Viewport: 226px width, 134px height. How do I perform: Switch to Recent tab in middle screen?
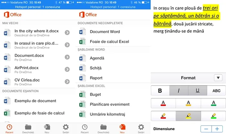85,128
